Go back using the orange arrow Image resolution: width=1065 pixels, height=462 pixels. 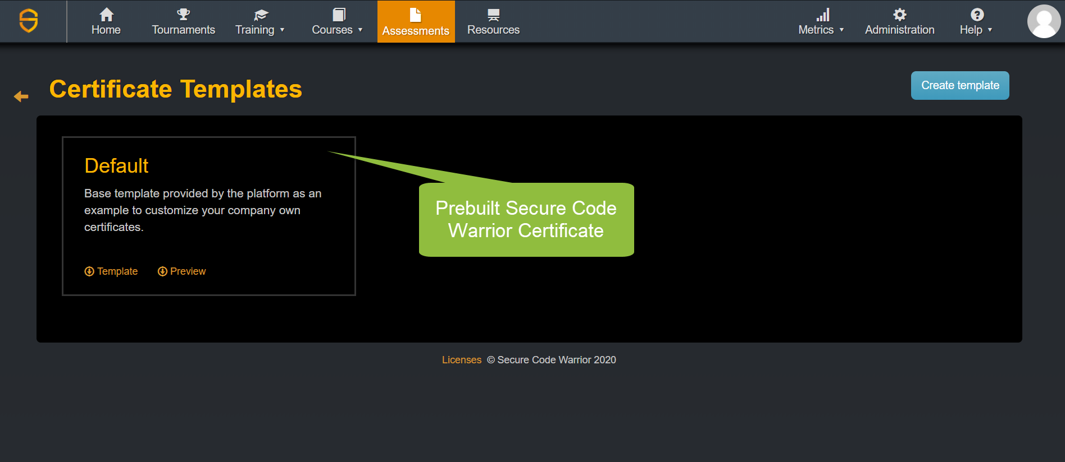(21, 96)
